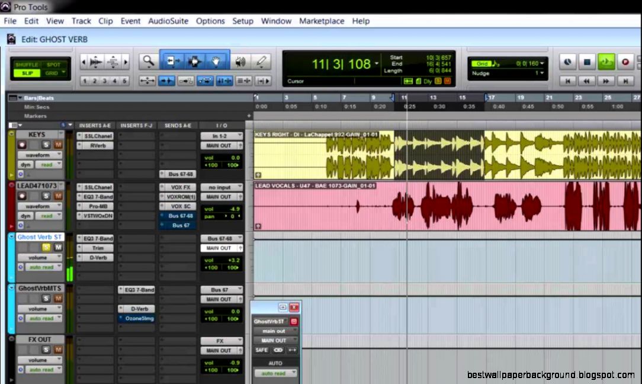The width and height of the screenshot is (642, 384).
Task: Open the Event menu
Action: [131, 21]
